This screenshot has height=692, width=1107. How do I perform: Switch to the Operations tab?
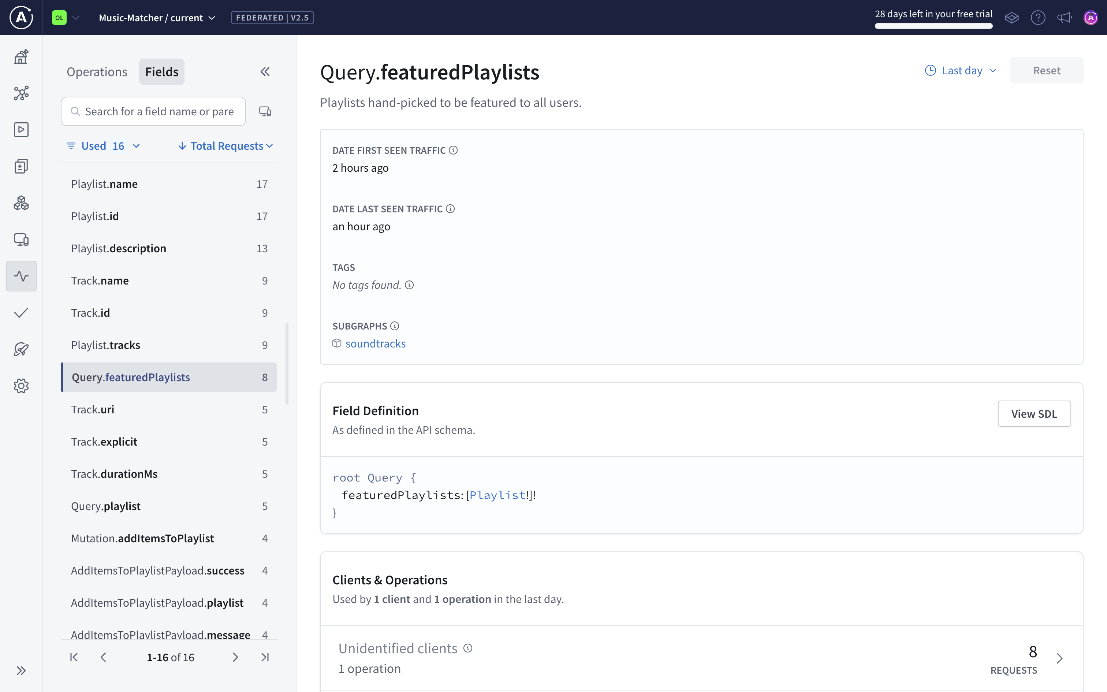pyautogui.click(x=97, y=71)
